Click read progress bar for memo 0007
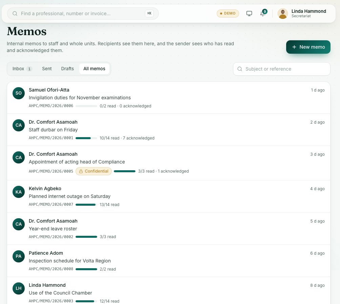Screen dimensions: 340x304 tap(86, 205)
